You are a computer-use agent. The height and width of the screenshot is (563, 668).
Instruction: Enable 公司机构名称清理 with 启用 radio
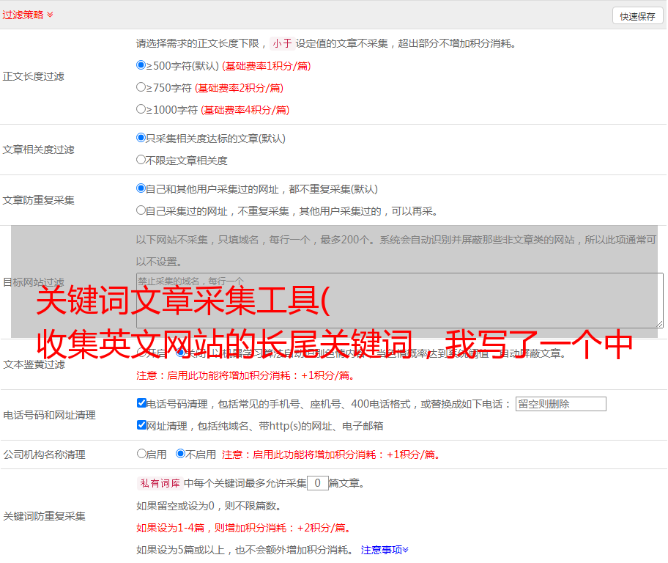coord(142,454)
